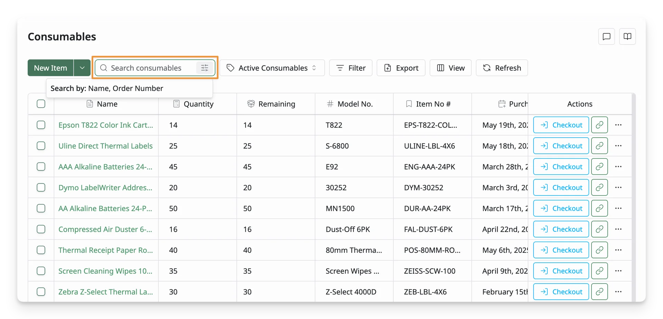The image size is (663, 319).
Task: Open more actions for Compressed Air Duster
Action: point(618,229)
